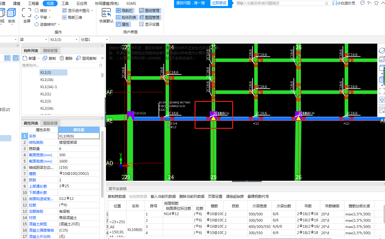Open the 工具 ribbon tab
Image resolution: width=385 pixels, height=239 pixels.
[65, 4]
